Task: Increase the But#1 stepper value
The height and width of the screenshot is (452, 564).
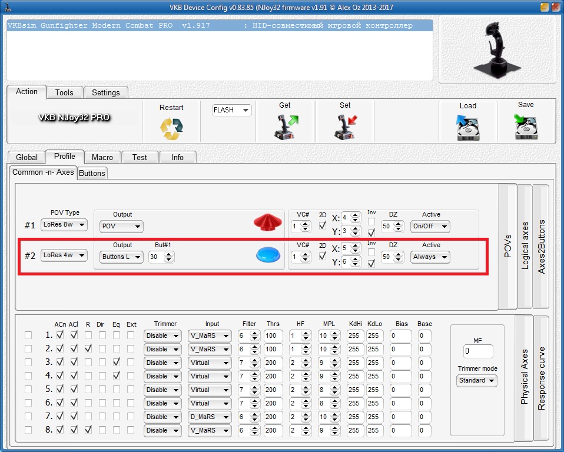Action: 169,254
